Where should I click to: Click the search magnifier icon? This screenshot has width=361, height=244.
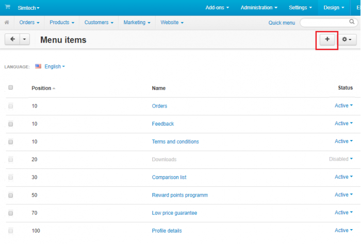[352, 22]
